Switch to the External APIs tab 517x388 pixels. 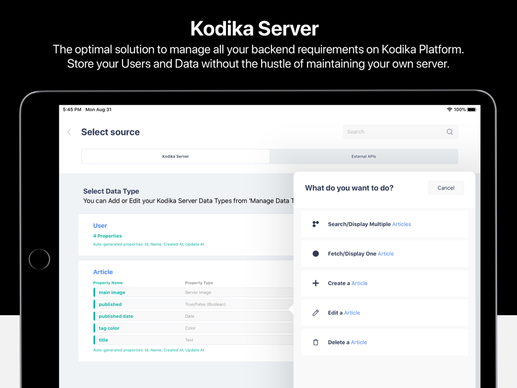[363, 156]
